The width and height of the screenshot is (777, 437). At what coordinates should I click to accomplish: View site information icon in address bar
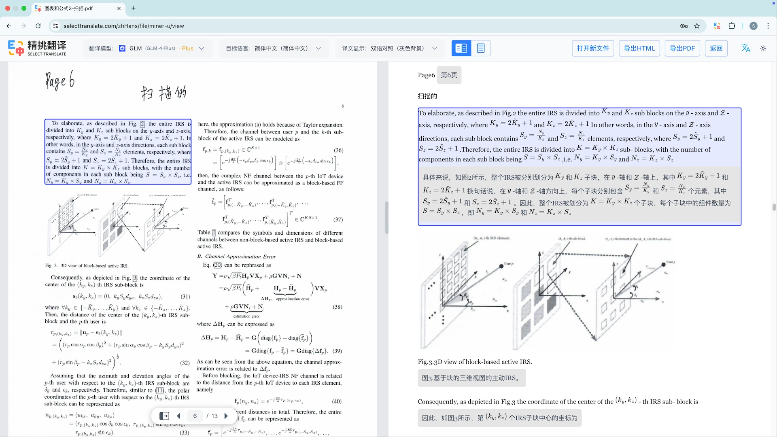tap(55, 26)
